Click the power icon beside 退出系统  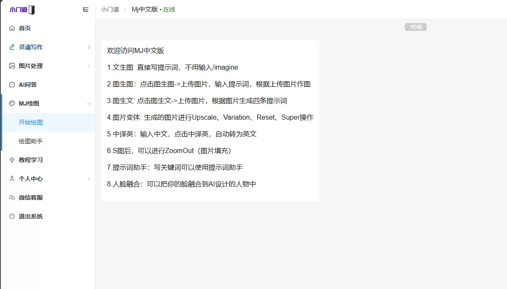pos(12,216)
